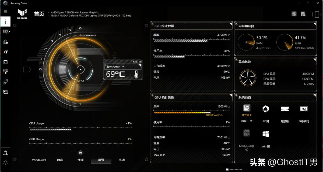Click the CPU center dial of gauge
The image size is (323, 172).
point(80,69)
